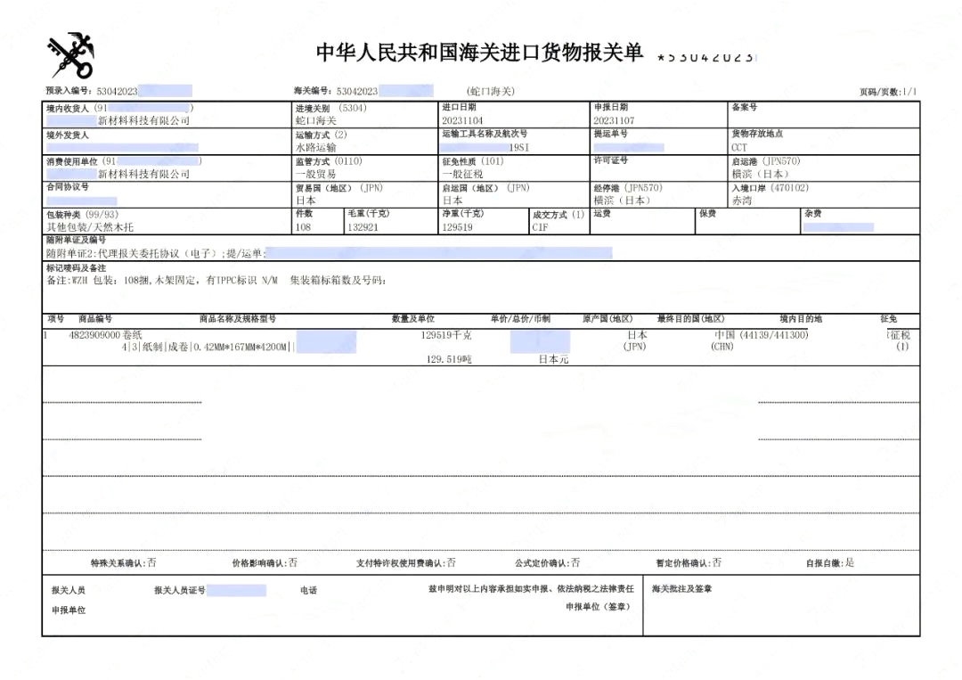Click the 提运单号 field label

pyautogui.click(x=610, y=134)
